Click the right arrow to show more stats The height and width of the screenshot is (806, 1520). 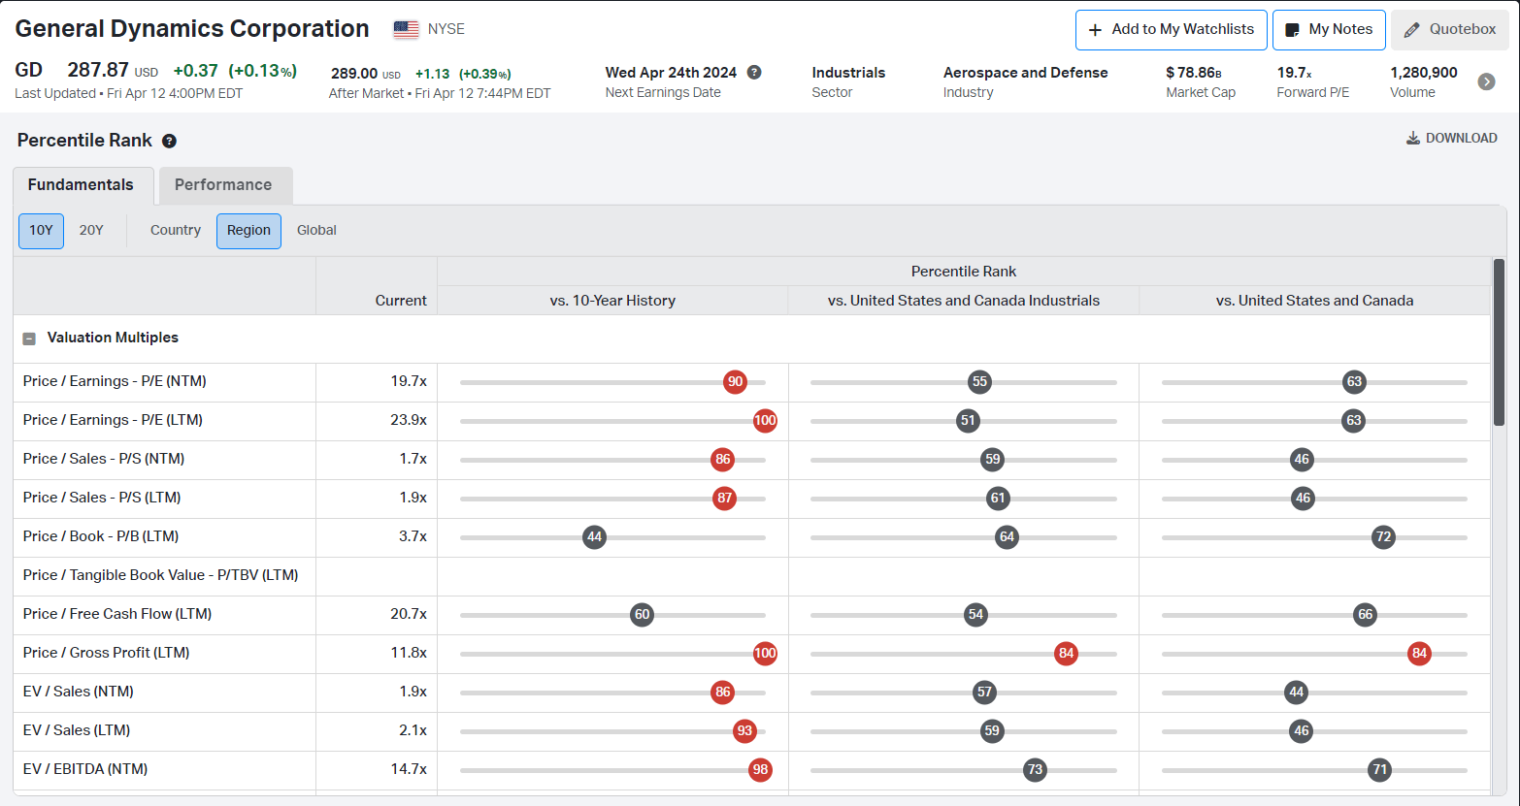pos(1486,81)
